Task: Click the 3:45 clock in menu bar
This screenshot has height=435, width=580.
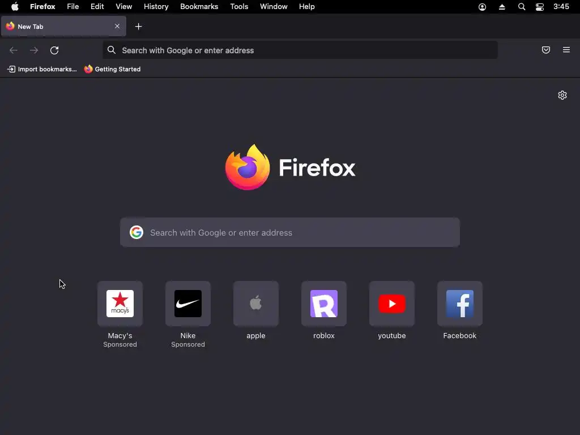Action: (561, 7)
